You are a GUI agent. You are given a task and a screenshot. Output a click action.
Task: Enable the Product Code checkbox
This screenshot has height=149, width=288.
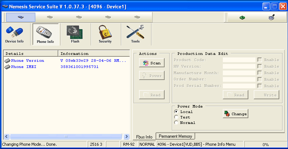tap(260, 60)
